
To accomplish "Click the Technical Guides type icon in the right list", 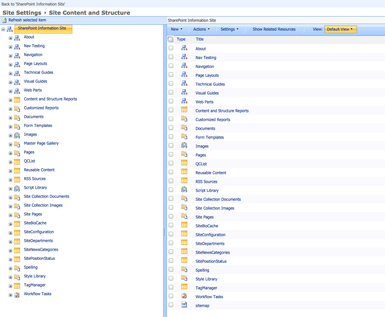I will (184, 83).
